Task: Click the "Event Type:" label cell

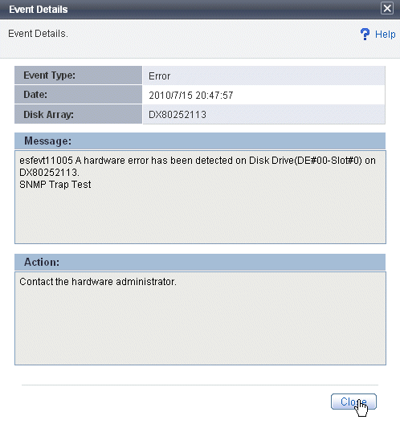Action: (x=78, y=75)
